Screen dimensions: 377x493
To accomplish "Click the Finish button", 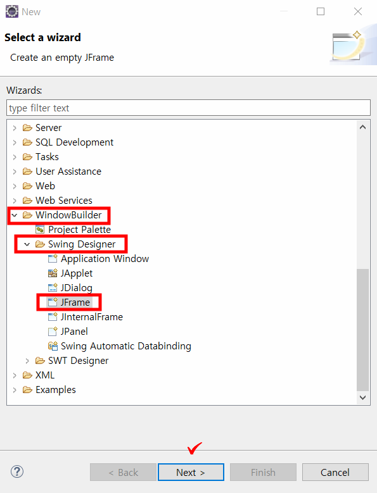I will [263, 472].
